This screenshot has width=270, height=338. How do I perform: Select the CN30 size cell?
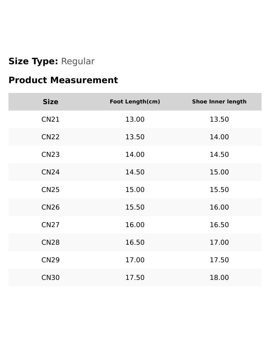[x=50, y=277]
